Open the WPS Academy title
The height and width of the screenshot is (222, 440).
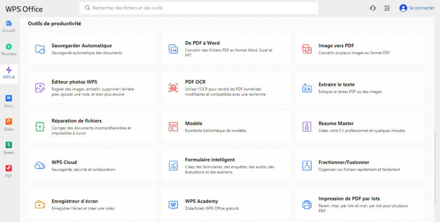click(202, 201)
